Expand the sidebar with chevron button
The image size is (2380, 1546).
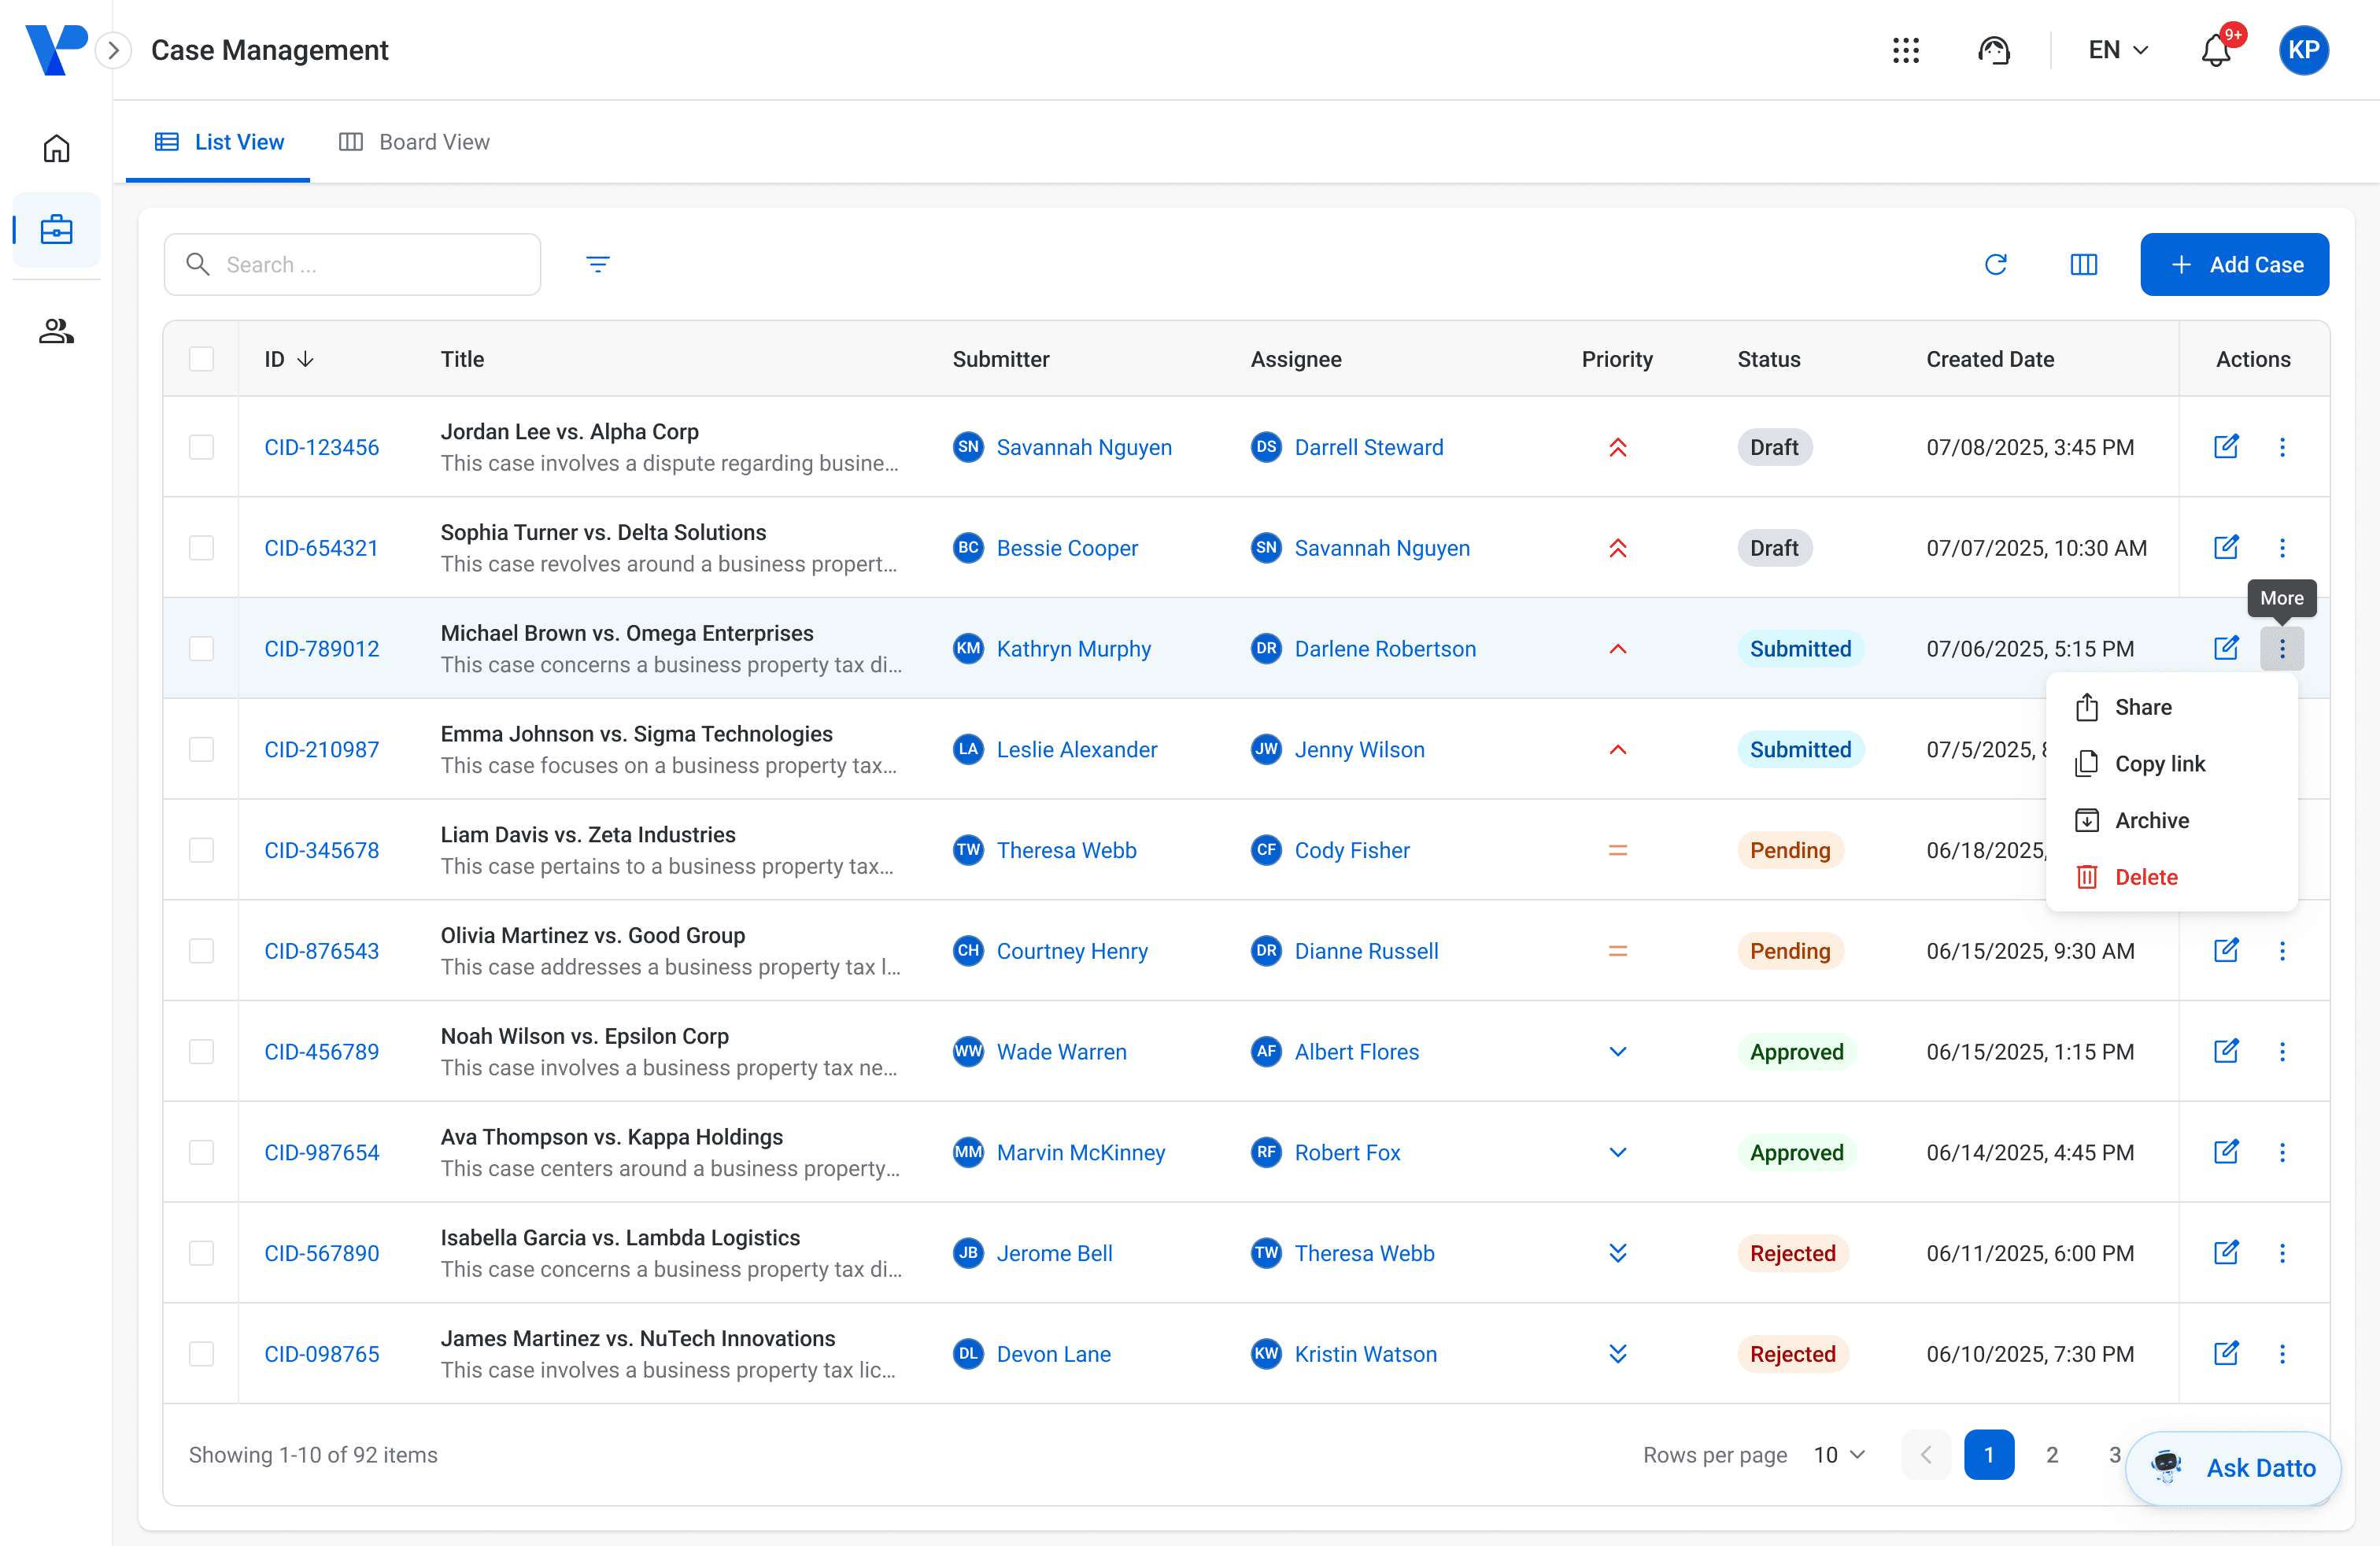(114, 50)
